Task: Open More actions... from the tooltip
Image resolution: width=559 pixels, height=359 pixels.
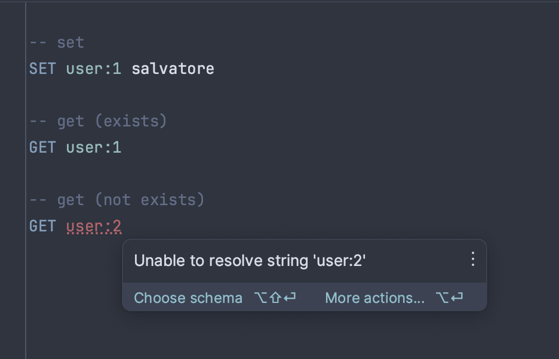Action: click(374, 298)
